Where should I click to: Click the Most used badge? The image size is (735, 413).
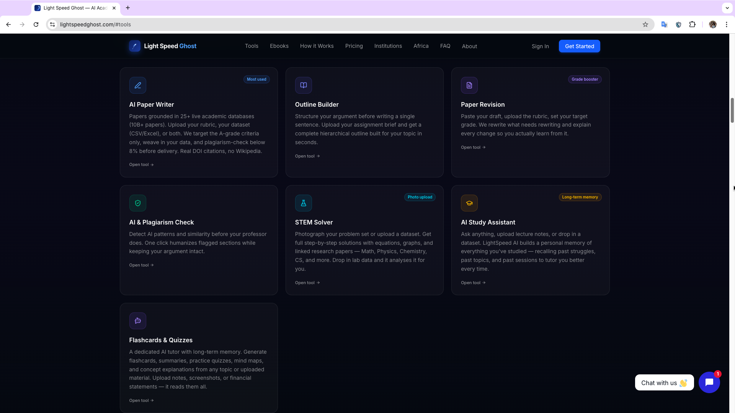pyautogui.click(x=256, y=80)
